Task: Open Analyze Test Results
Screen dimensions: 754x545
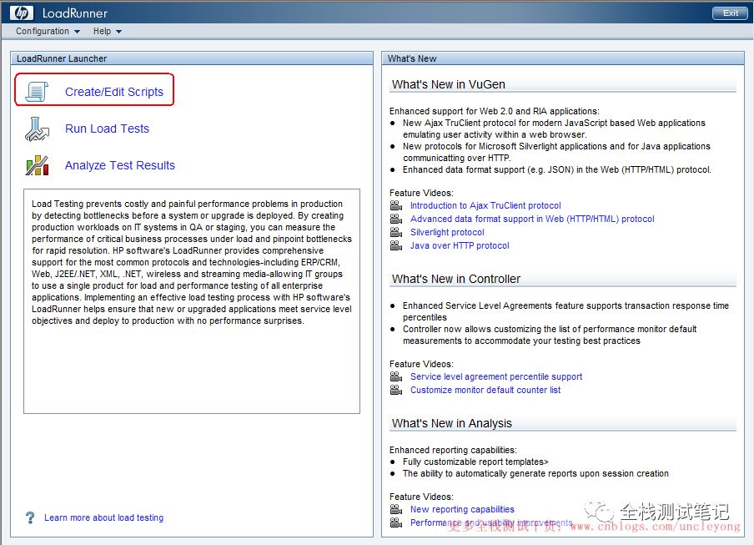Action: 120,165
